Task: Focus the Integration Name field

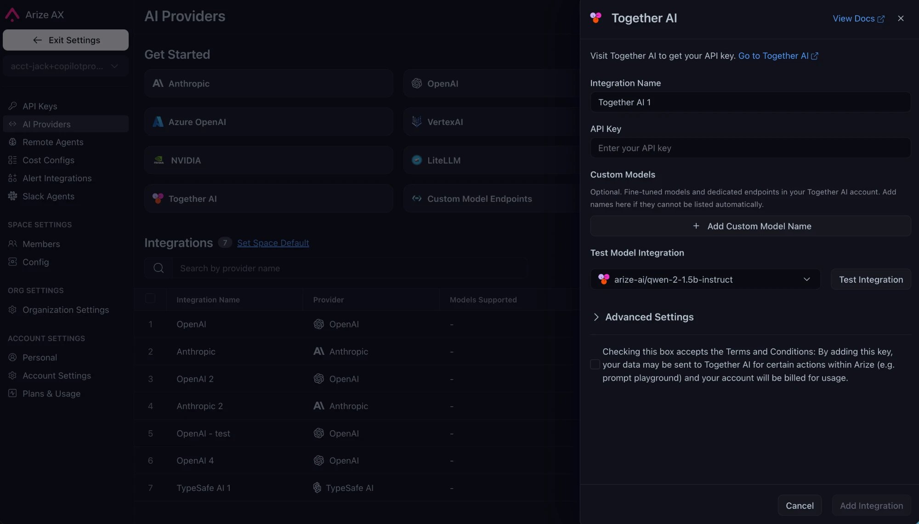Action: 750,102
